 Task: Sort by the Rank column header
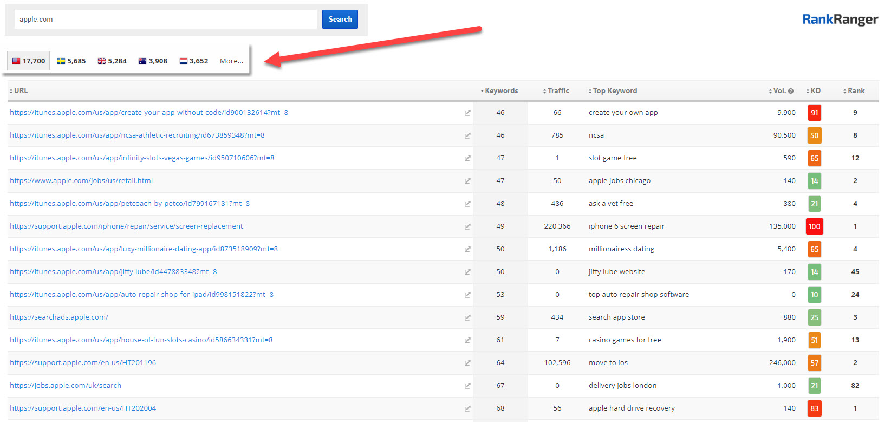pos(855,91)
